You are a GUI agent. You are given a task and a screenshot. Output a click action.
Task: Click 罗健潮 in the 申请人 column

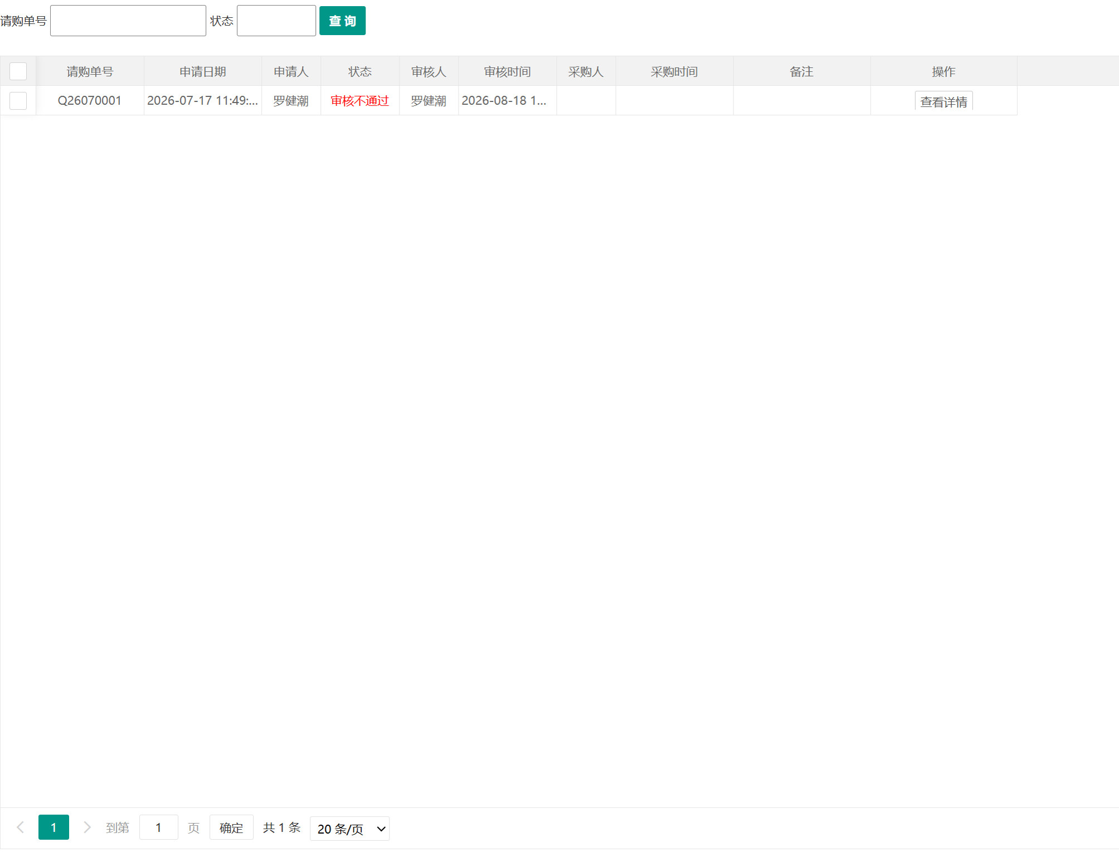pos(291,101)
